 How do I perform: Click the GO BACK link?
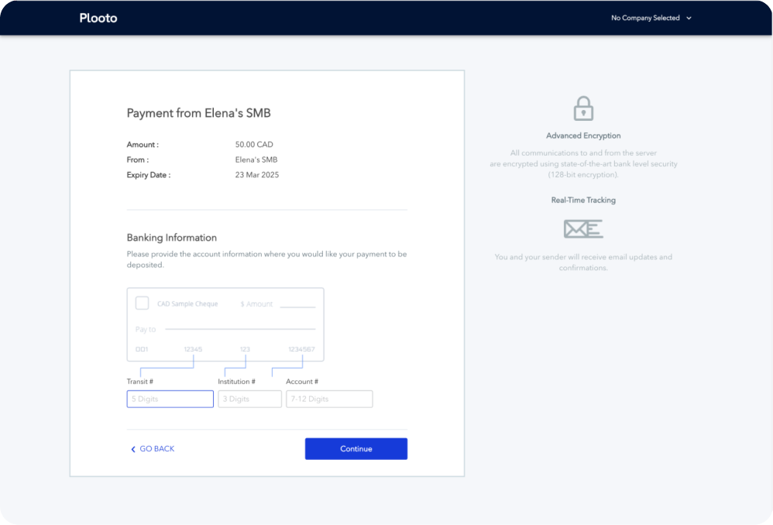tap(153, 448)
